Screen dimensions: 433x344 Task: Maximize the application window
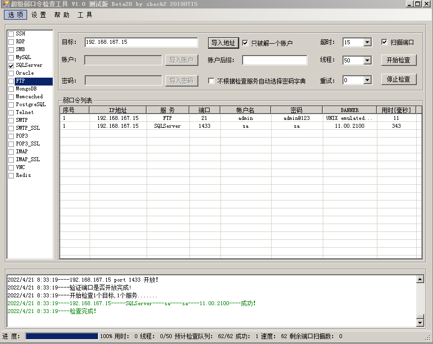point(418,4)
